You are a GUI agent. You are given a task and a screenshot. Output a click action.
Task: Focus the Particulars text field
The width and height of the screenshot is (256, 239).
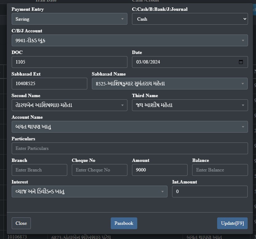(130, 148)
